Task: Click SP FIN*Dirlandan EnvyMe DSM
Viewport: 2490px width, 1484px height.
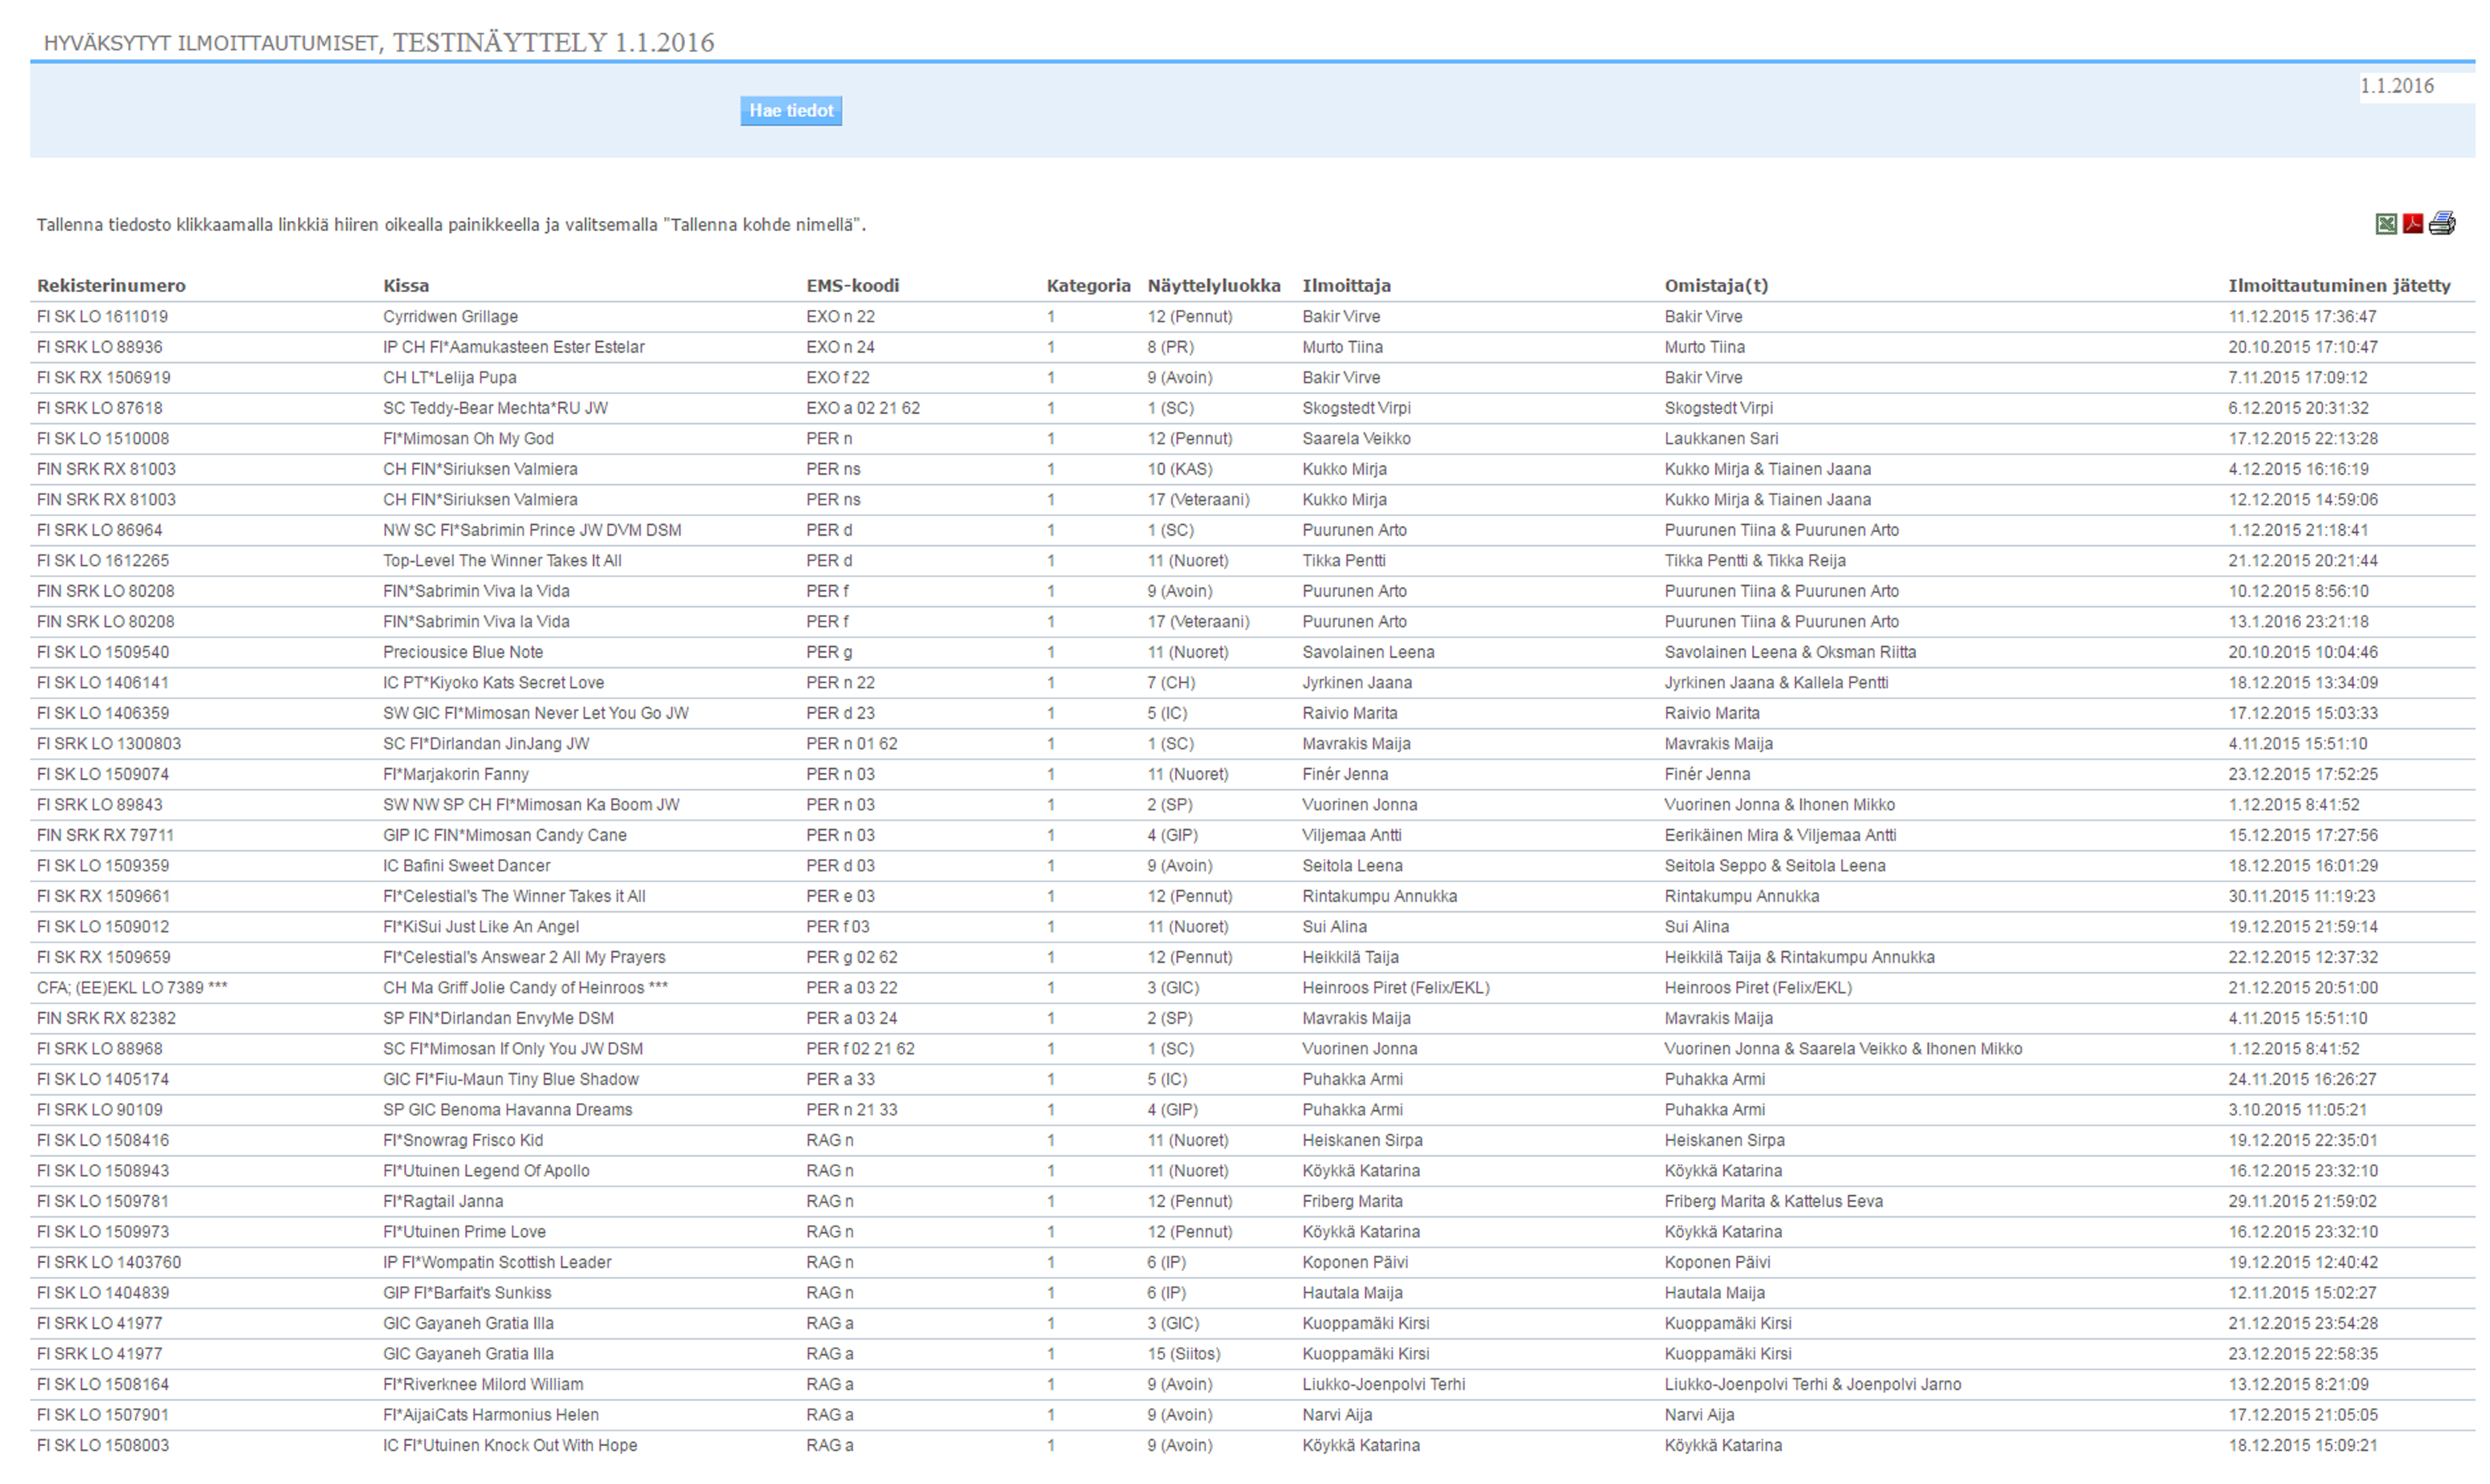Action: (x=498, y=1019)
